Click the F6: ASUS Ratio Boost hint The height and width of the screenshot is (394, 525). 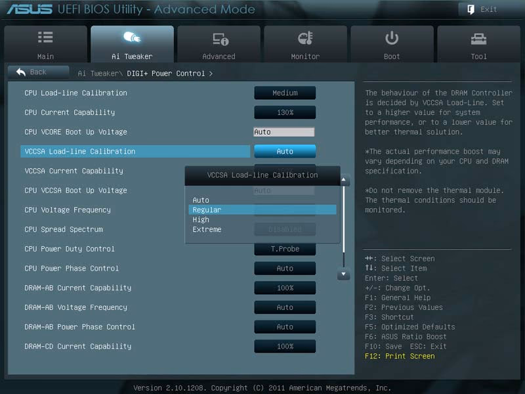[406, 336]
